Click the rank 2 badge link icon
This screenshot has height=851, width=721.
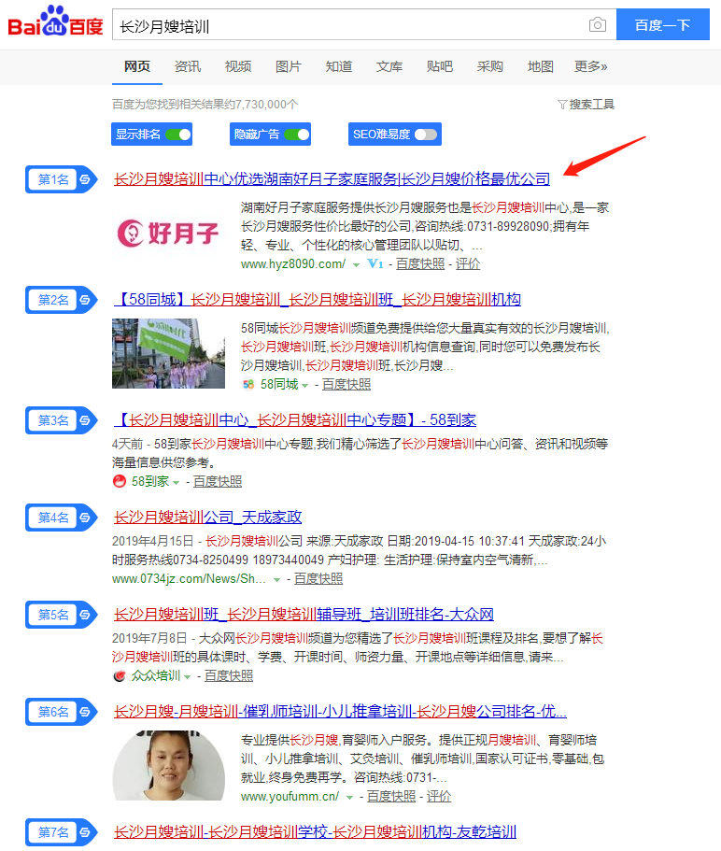click(85, 300)
